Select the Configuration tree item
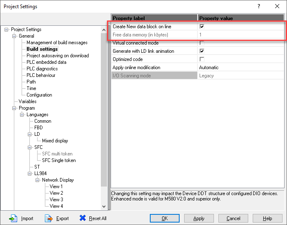 click(39, 95)
